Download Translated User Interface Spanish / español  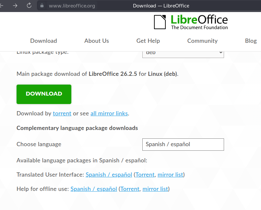109,175
